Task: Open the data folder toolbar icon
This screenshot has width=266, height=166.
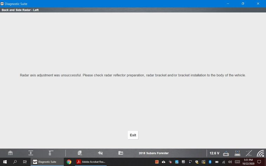Action: 121,153
